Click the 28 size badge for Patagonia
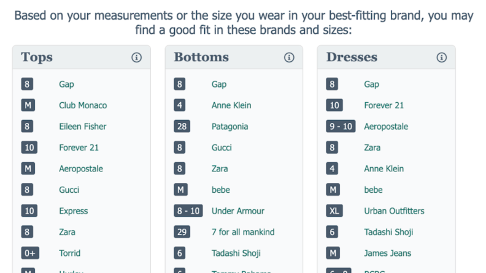This screenshot has width=486, height=273. pyautogui.click(x=182, y=126)
